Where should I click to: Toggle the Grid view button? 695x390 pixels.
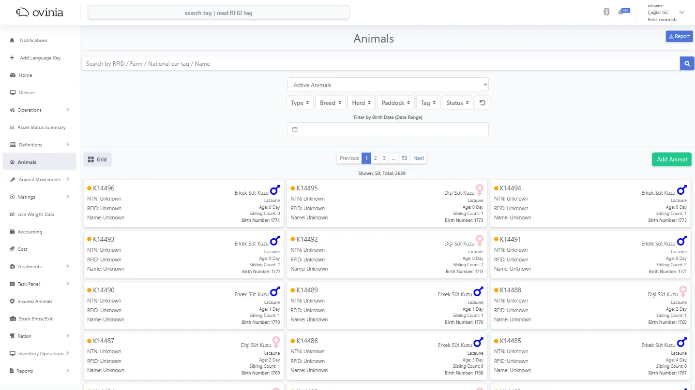[97, 159]
